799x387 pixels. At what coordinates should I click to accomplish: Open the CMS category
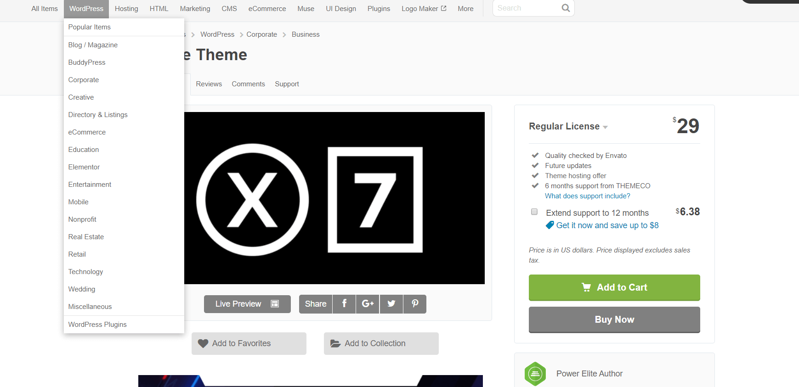coord(229,9)
